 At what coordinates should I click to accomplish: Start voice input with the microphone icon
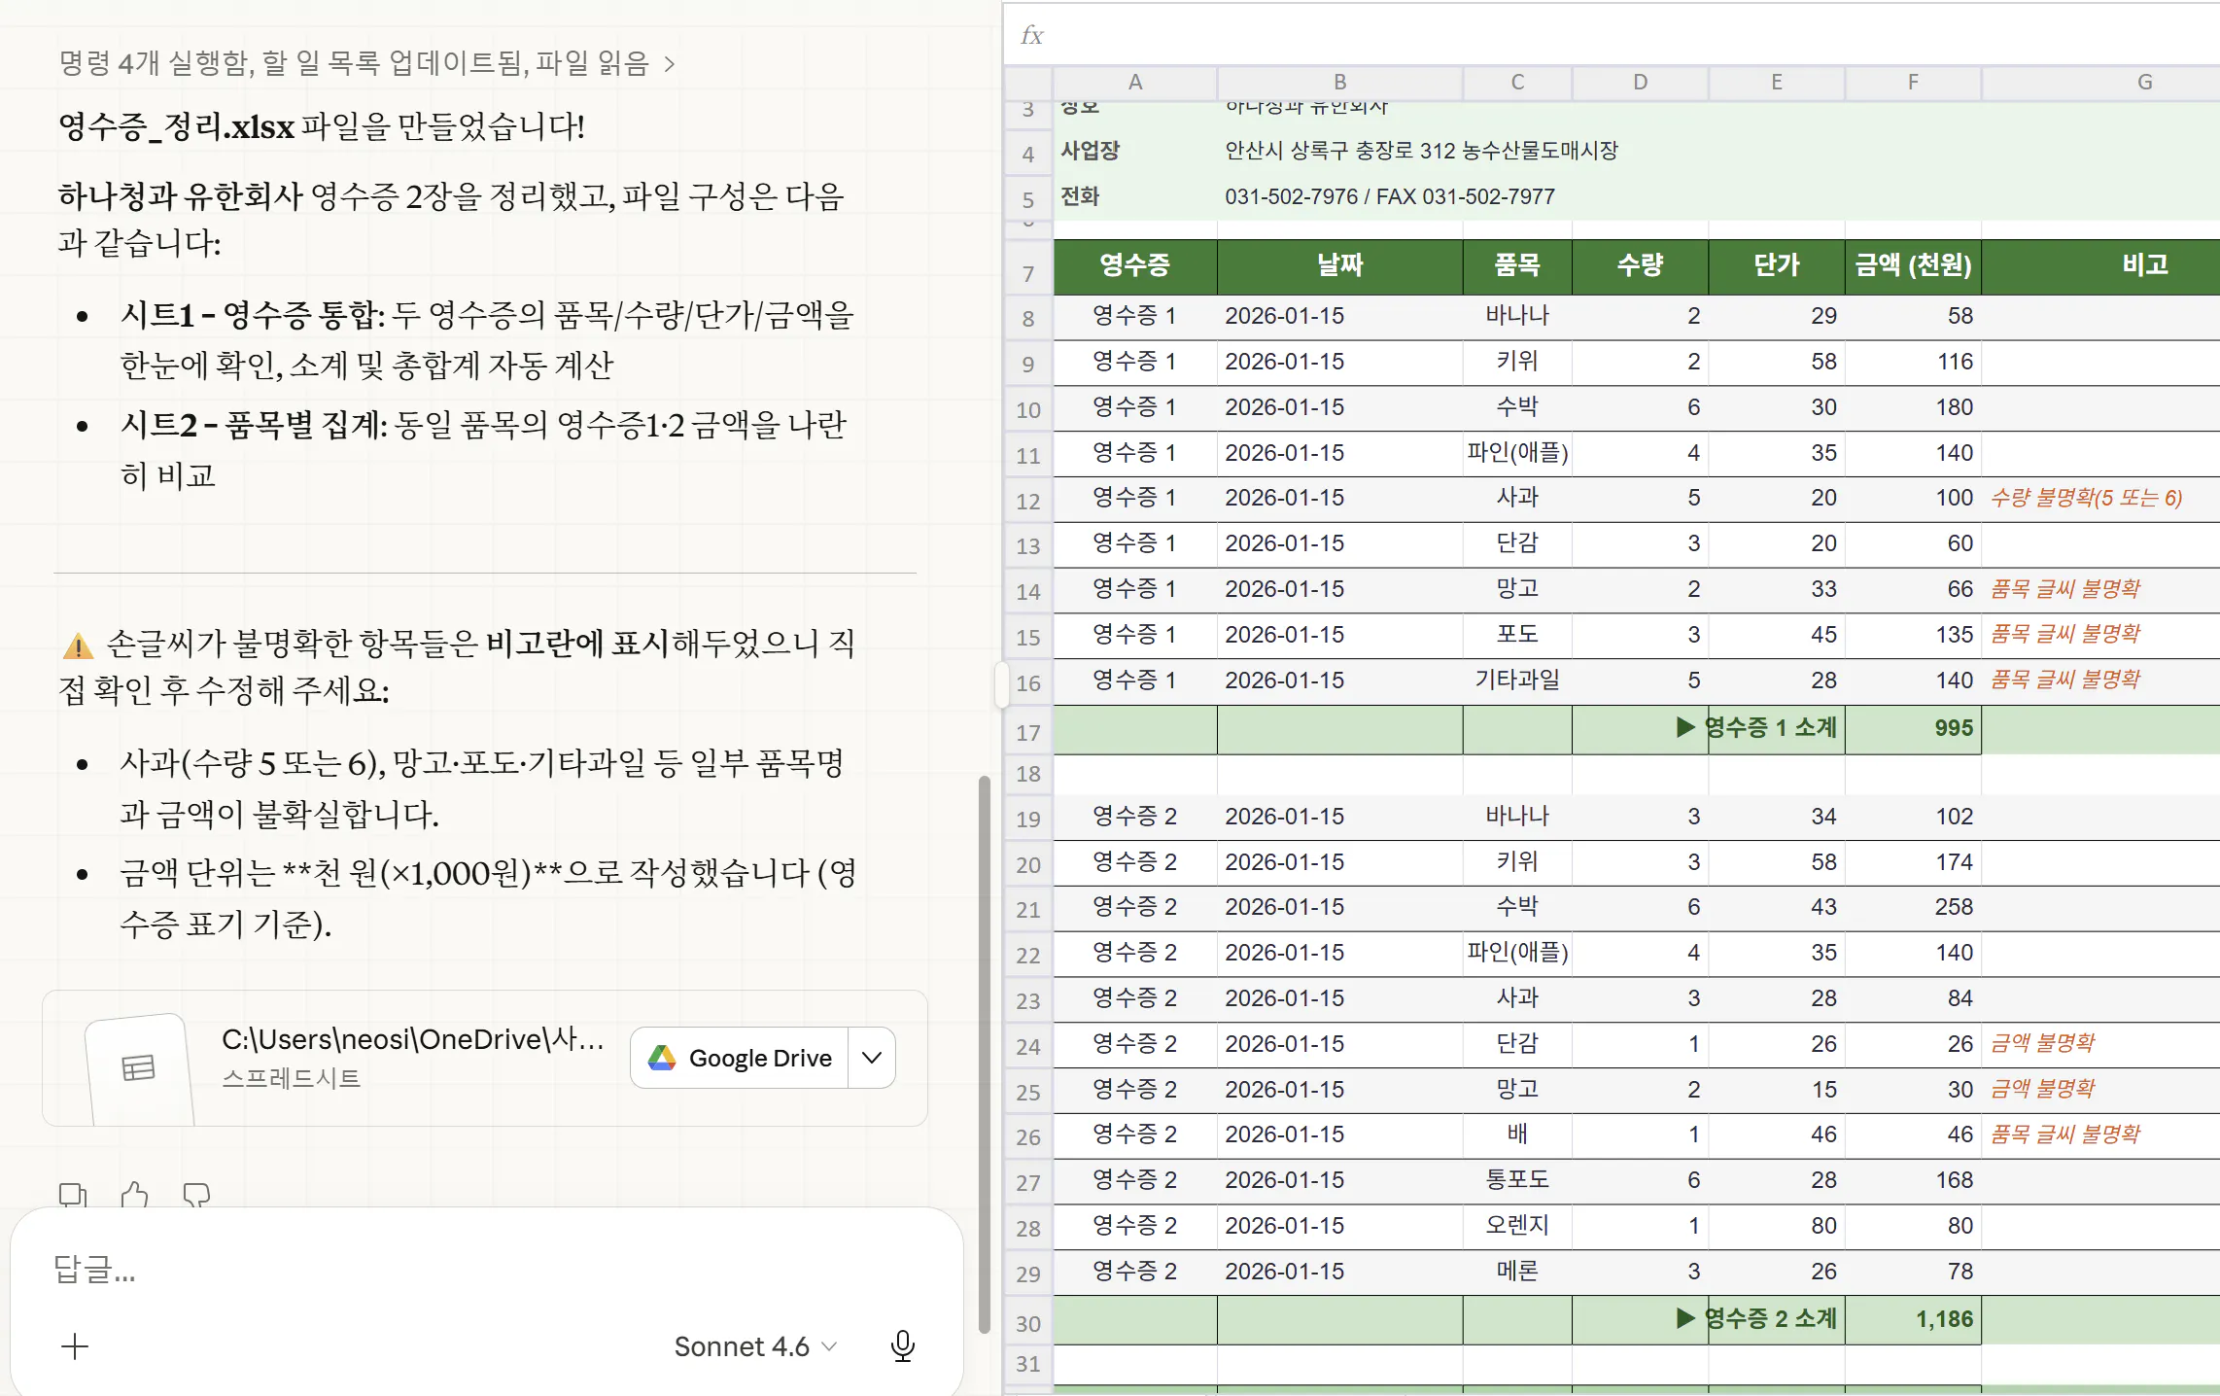902,1346
